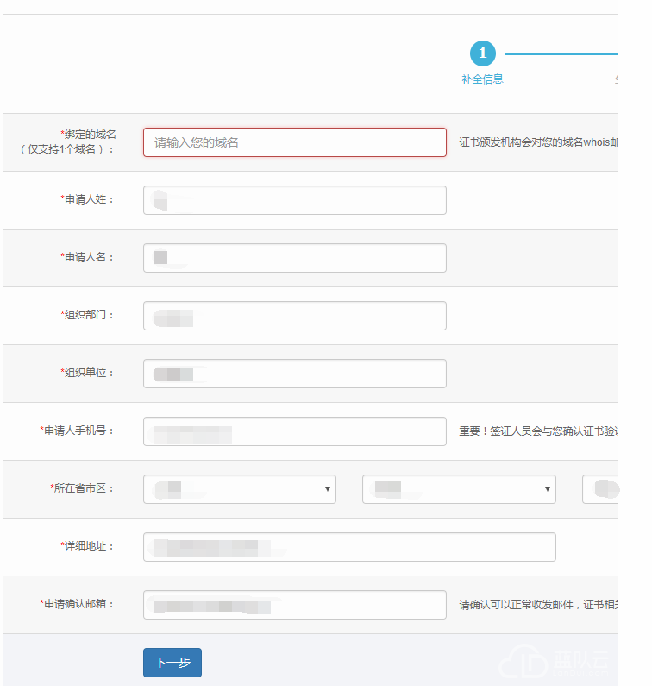Image resolution: width=652 pixels, height=686 pixels.
Task: Focus the 组织单位 organization input
Action: click(x=294, y=374)
